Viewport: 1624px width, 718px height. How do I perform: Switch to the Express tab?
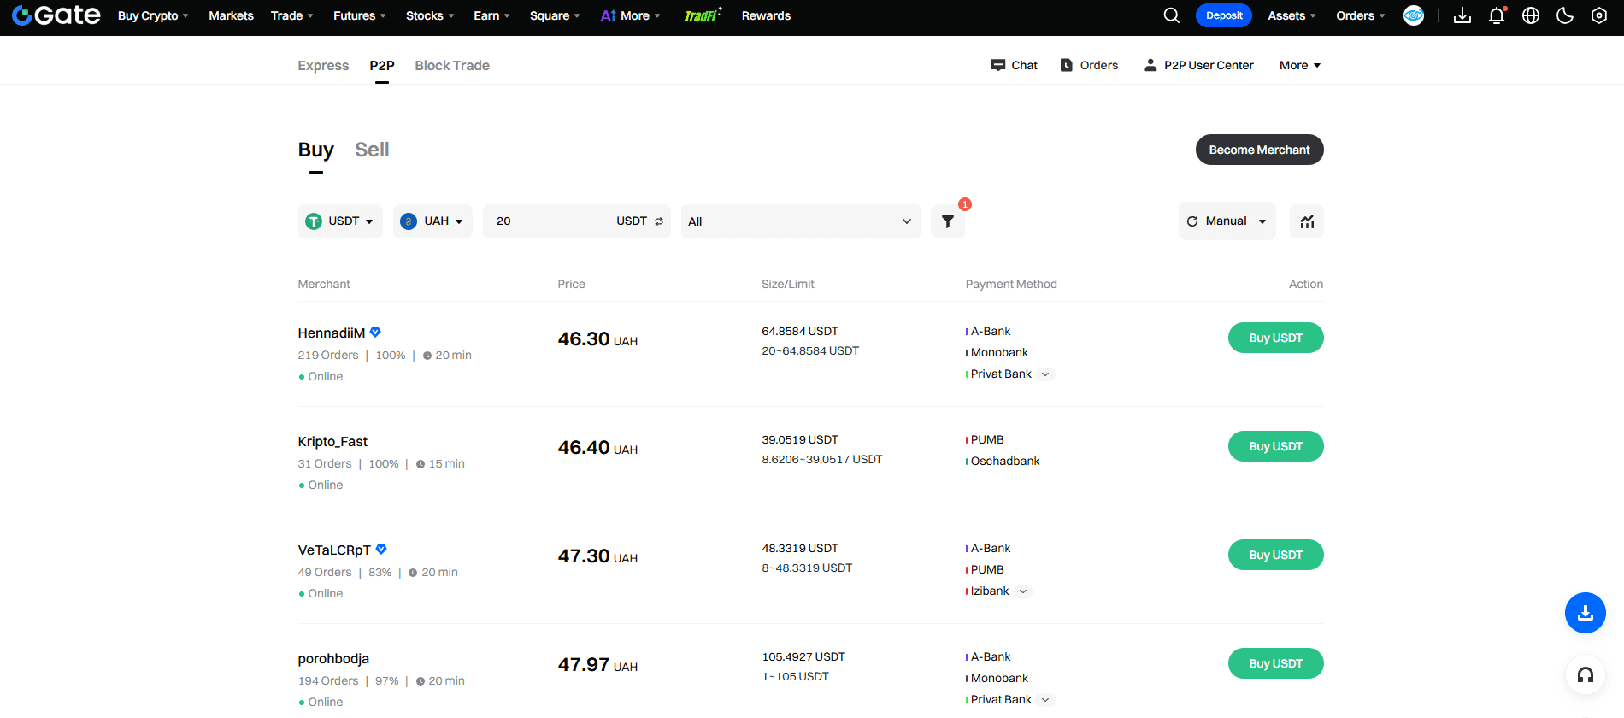coord(323,65)
